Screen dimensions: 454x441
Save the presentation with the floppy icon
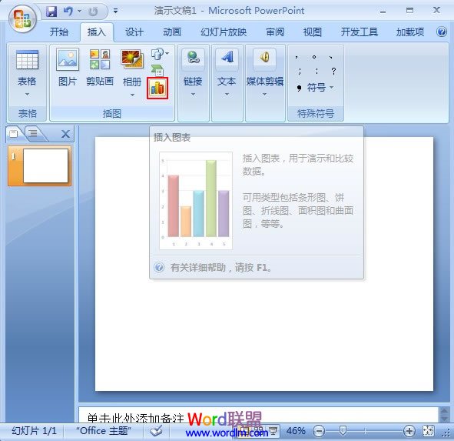[x=51, y=12]
